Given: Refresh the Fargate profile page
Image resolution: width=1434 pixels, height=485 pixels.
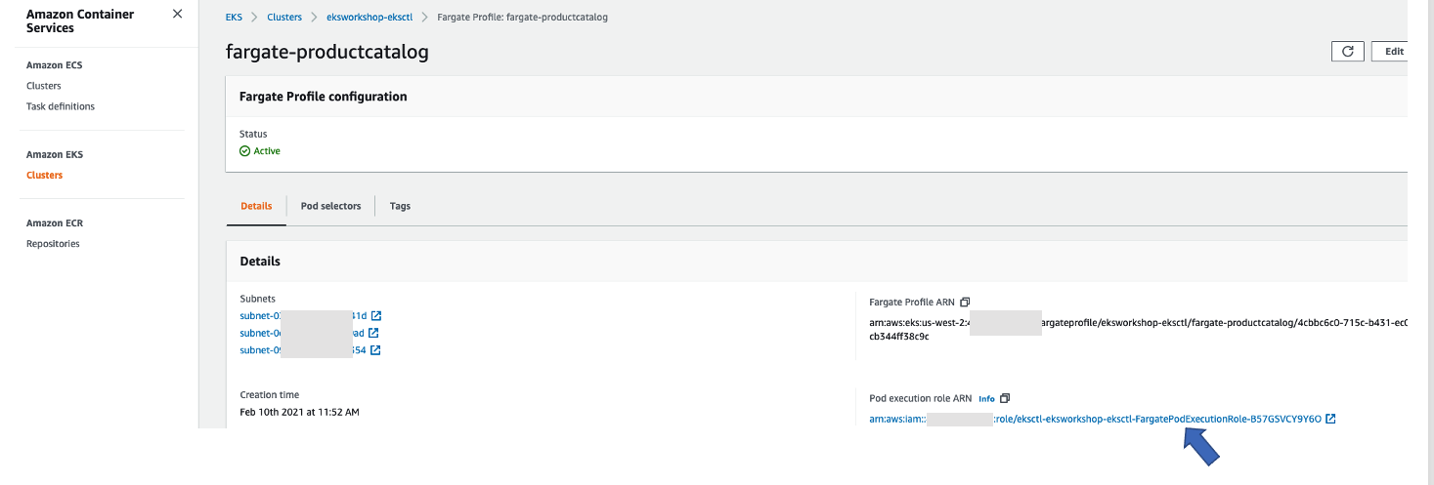Looking at the screenshot, I should pos(1347,52).
